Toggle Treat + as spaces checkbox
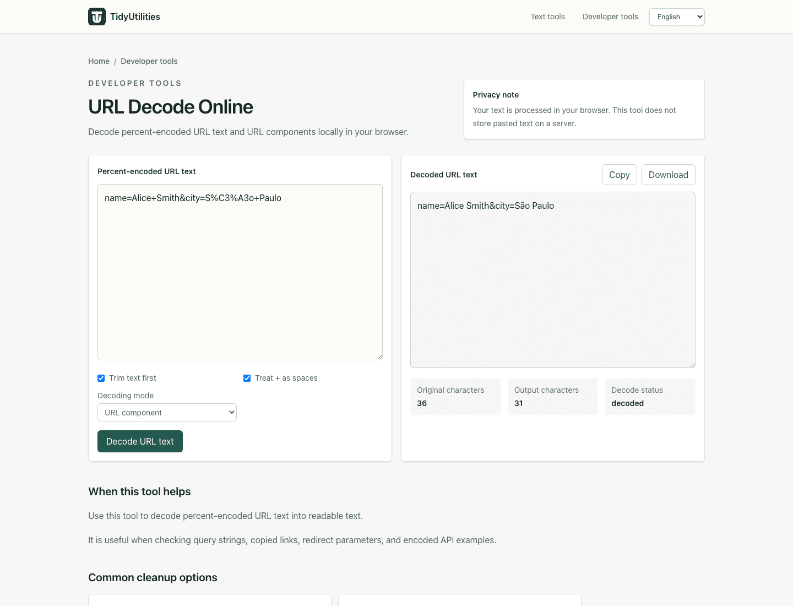793x606 pixels. click(x=247, y=378)
